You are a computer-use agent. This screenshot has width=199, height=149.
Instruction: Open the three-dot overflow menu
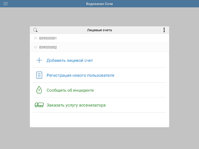(x=164, y=30)
